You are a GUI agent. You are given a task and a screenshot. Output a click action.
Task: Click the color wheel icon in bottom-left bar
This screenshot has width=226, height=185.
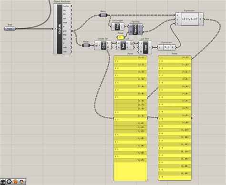(x=21, y=182)
